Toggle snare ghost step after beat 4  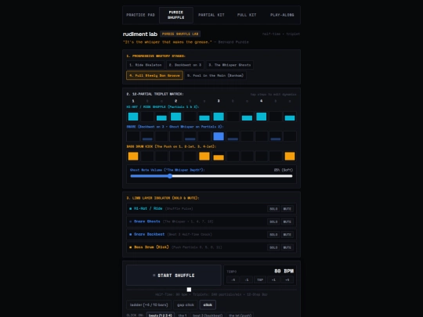pos(276,136)
